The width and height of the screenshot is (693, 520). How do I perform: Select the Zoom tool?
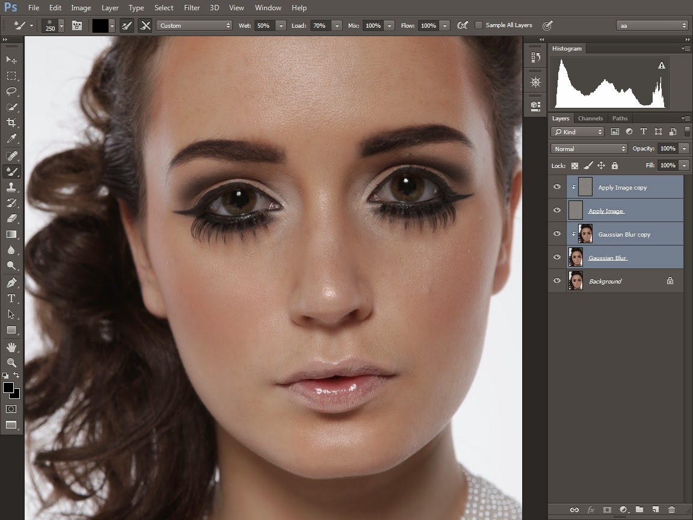(11, 362)
